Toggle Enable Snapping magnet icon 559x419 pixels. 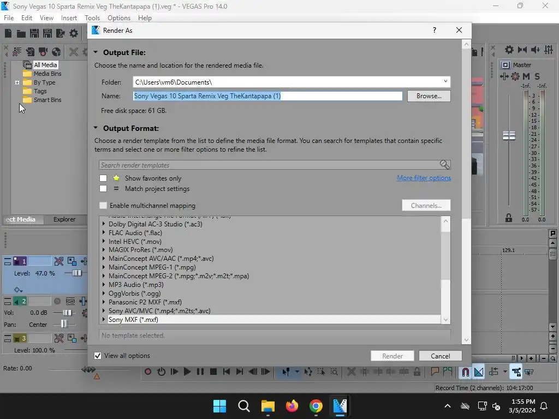click(465, 372)
